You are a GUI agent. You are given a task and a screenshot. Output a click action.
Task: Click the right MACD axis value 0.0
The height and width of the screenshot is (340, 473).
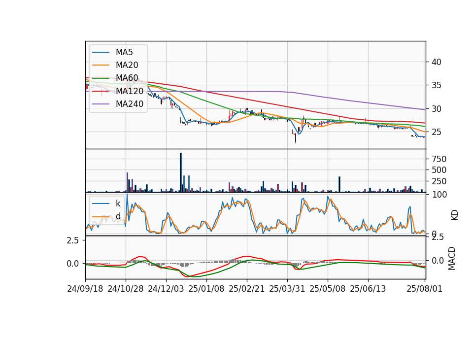tap(437, 261)
